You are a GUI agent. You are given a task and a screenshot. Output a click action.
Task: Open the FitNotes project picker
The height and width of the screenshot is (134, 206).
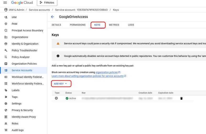click(47, 3)
